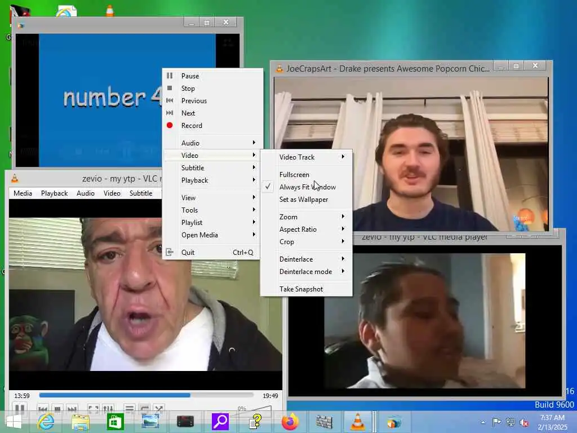Open Playback menu in VLC menu bar
The height and width of the screenshot is (433, 577).
coord(55,193)
